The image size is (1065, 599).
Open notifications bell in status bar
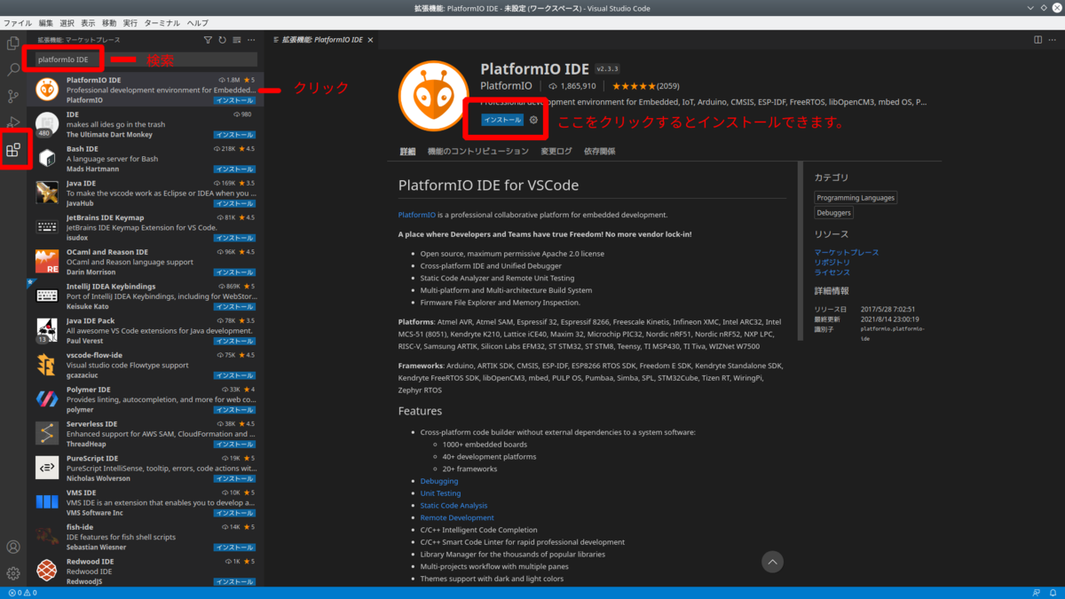[1053, 593]
